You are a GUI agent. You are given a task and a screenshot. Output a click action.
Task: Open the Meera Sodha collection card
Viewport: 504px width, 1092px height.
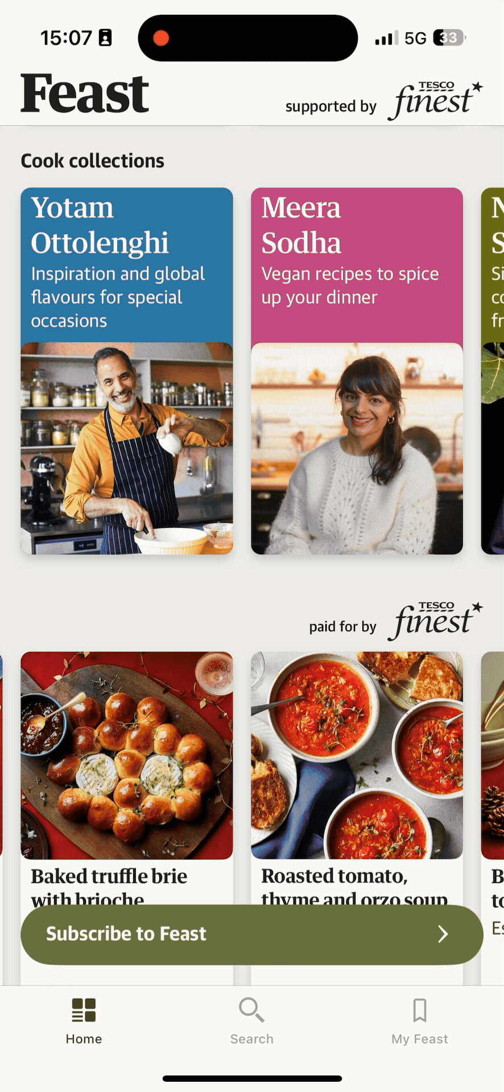click(x=357, y=371)
